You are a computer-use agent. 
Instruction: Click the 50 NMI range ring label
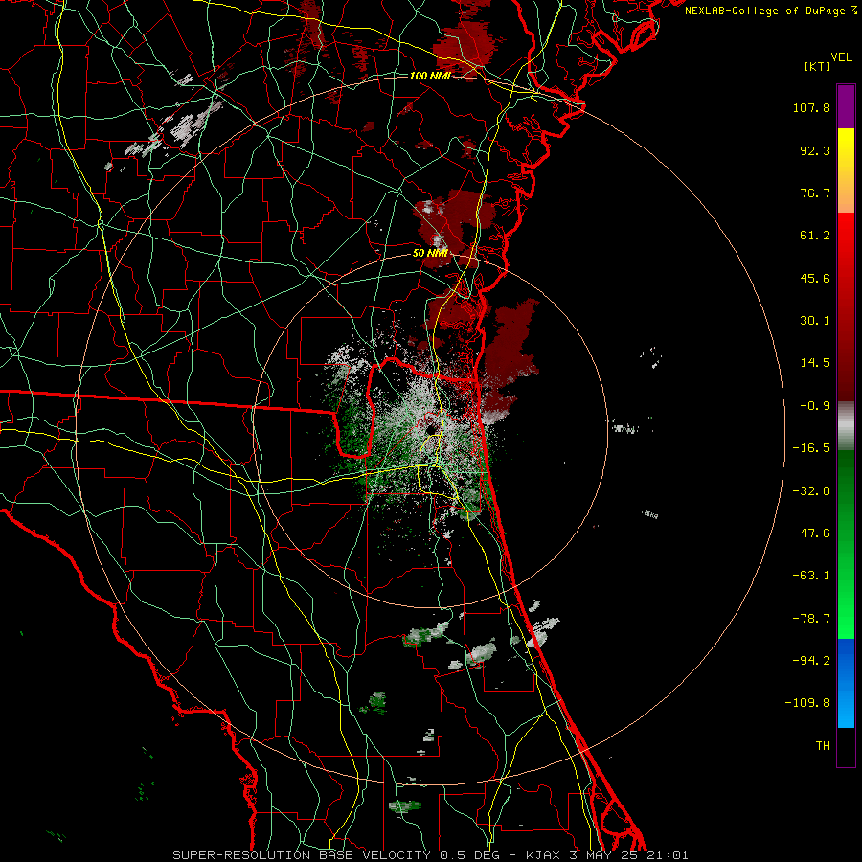coord(430,253)
